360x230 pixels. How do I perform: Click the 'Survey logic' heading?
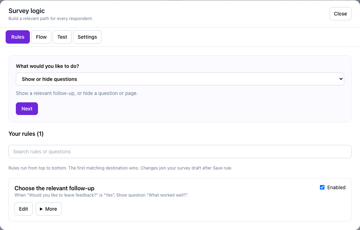(27, 11)
